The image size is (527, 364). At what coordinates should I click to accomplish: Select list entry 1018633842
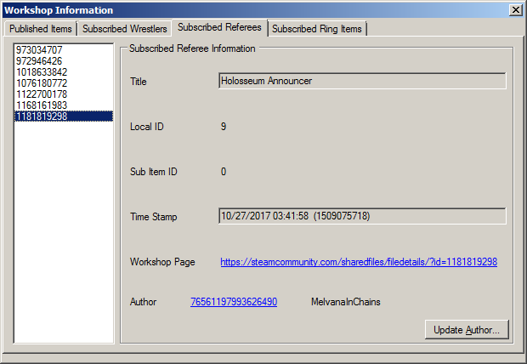pyautogui.click(x=42, y=72)
